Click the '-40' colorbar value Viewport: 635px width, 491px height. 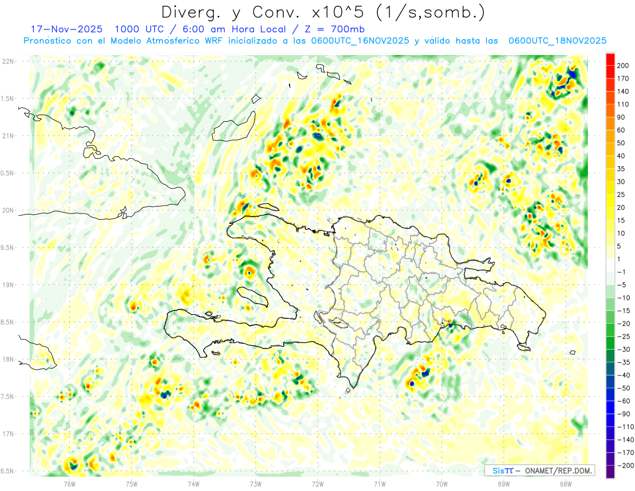623,375
